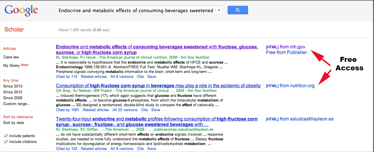Click in the search query input field
This screenshot has width=374, height=152.
coord(136,11)
